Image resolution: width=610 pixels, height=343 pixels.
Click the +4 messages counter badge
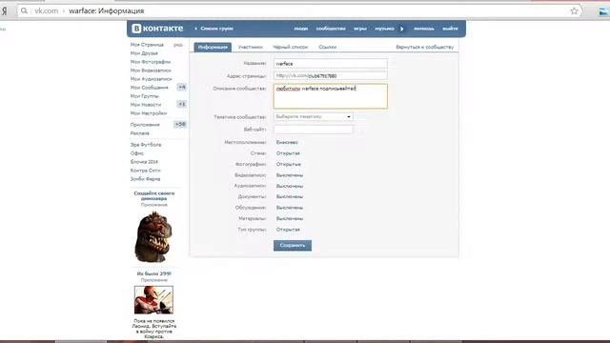182,87
